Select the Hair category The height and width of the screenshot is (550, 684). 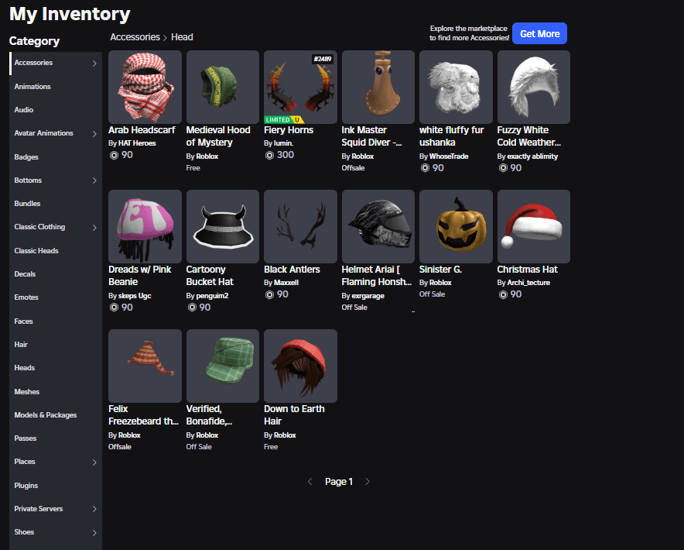[x=22, y=344]
